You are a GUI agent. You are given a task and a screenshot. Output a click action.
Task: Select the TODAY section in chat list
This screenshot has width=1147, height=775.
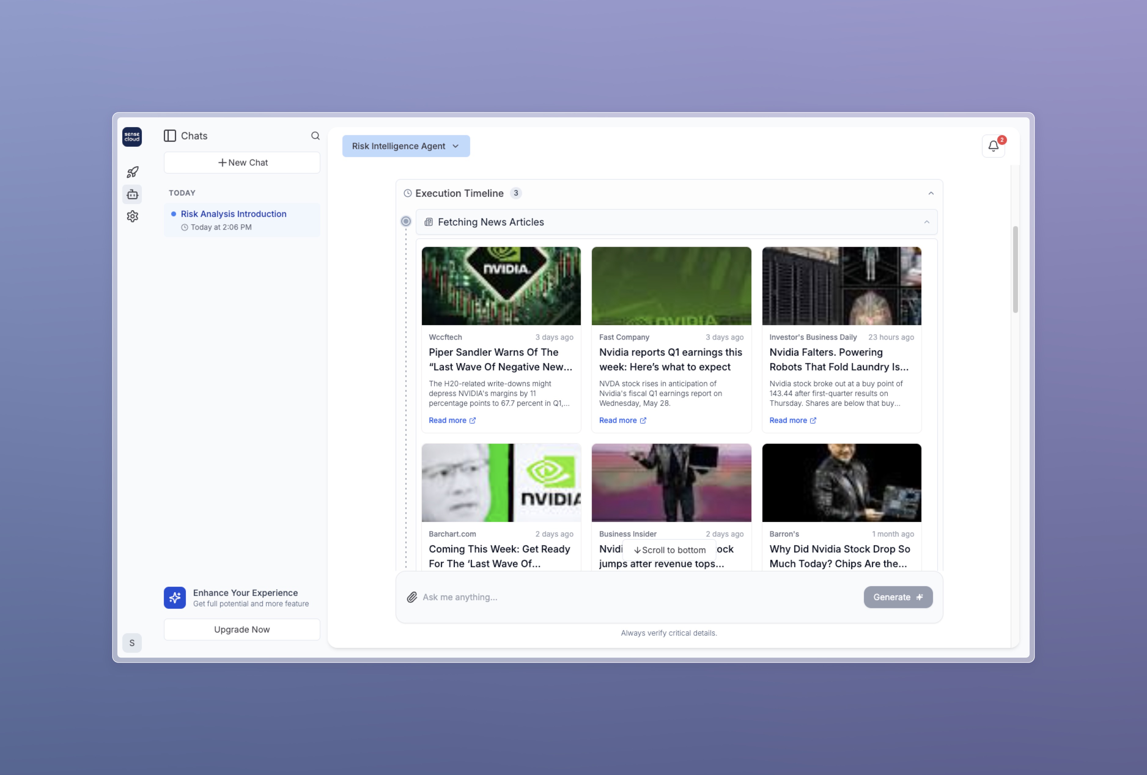[x=182, y=193]
